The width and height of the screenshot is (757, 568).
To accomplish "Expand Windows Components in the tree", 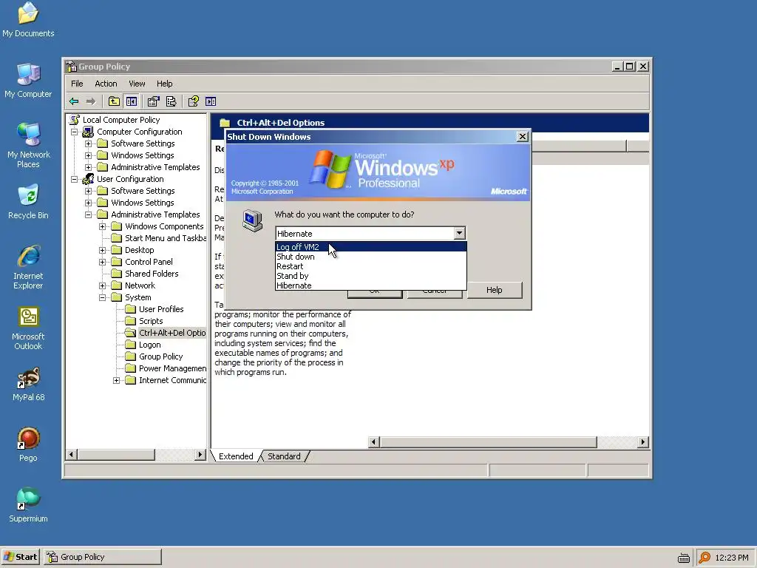I will 102,226.
